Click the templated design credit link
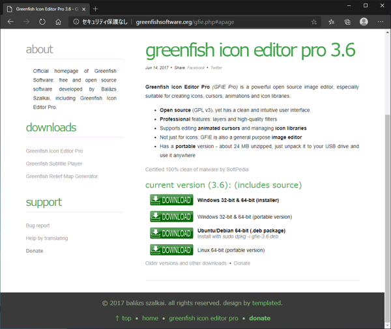Image resolution: width=391 pixels, height=329 pixels. click(266, 303)
